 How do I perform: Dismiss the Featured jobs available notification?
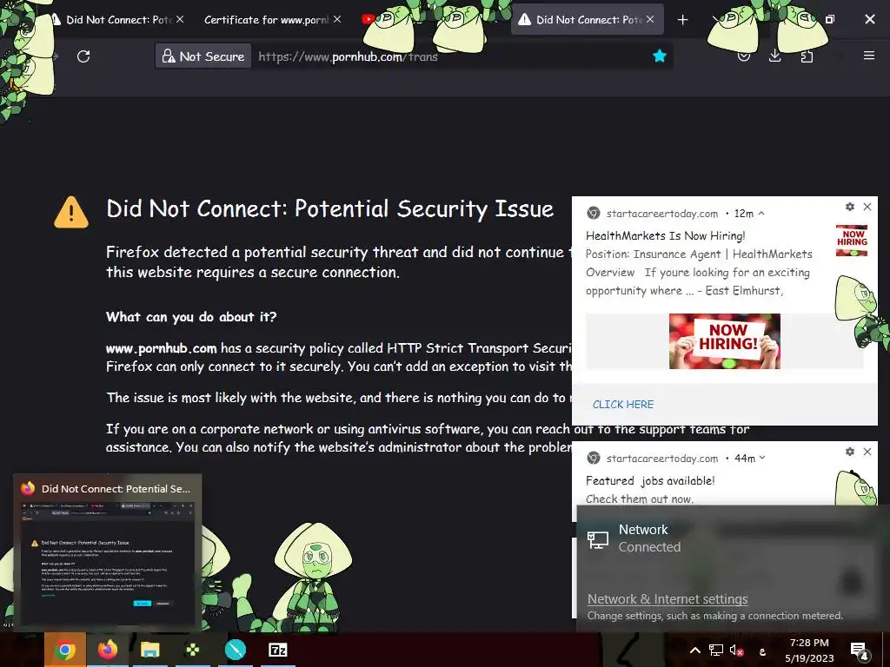pos(867,452)
